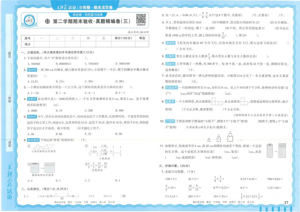Choose option B. 80605012
Image resolution: width=300 pixels, height=212 pixels.
pyautogui.click(x=63, y=64)
